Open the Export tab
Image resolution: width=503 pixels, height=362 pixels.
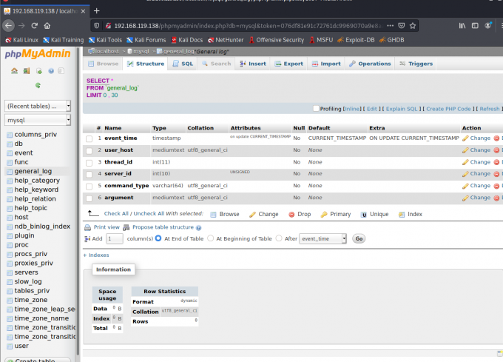click(288, 64)
